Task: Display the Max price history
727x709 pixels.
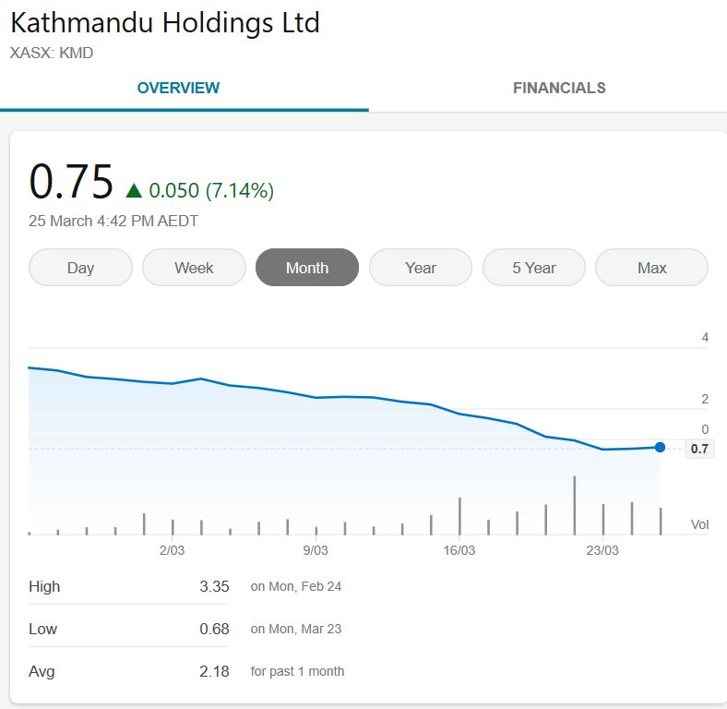Action: (x=651, y=268)
